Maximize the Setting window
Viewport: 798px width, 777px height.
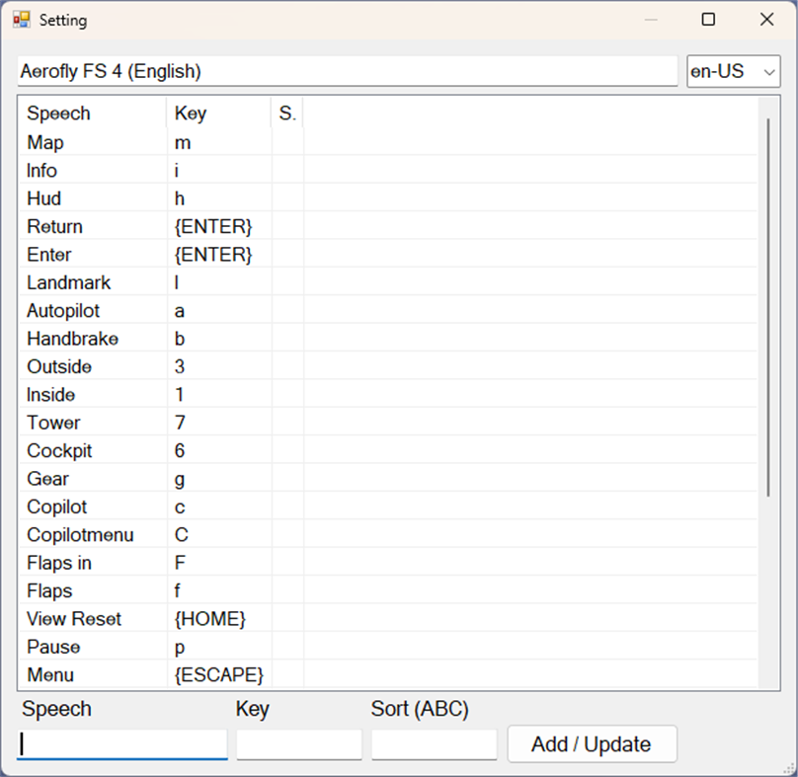point(708,20)
